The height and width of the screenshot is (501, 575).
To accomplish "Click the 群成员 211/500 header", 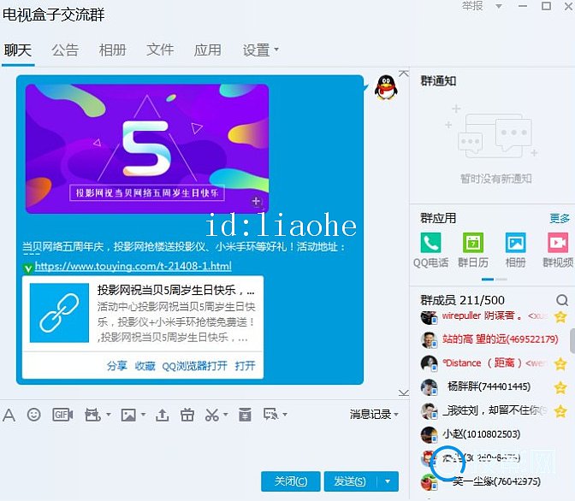I will click(462, 300).
